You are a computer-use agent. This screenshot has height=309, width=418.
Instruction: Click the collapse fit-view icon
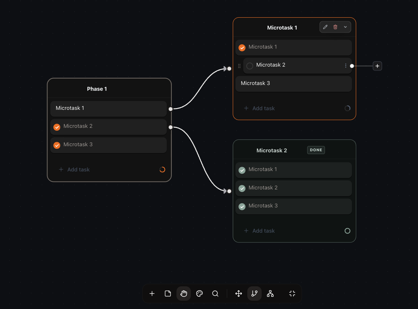tap(292, 294)
